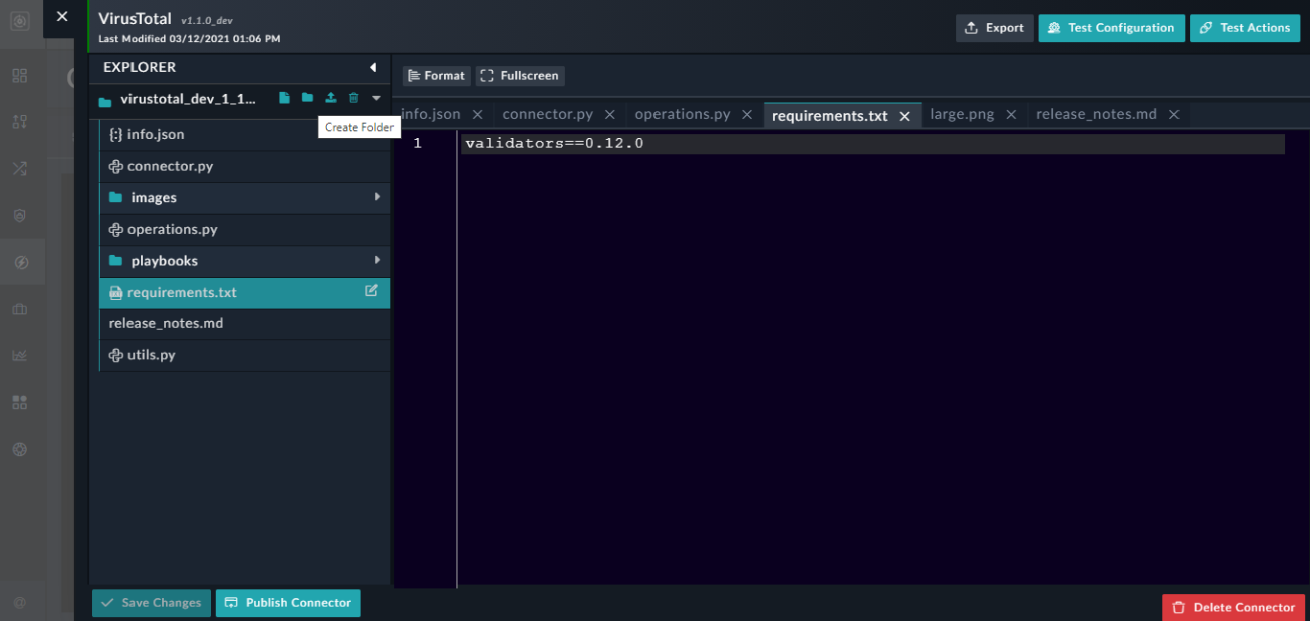The width and height of the screenshot is (1310, 621).
Task: Enter Fullscreen mode for the code editor
Action: (520, 75)
